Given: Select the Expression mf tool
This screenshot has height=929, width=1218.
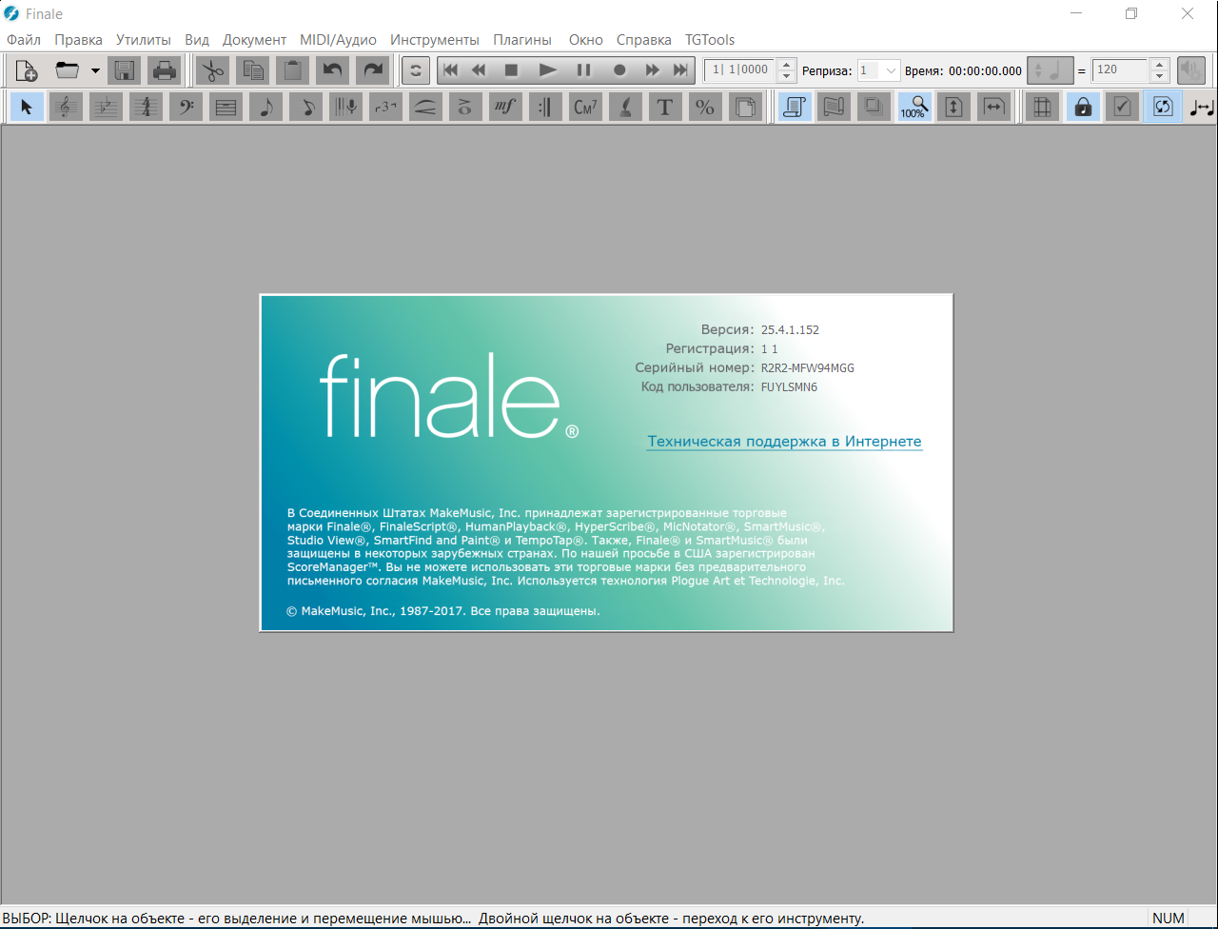Looking at the screenshot, I should 505,108.
